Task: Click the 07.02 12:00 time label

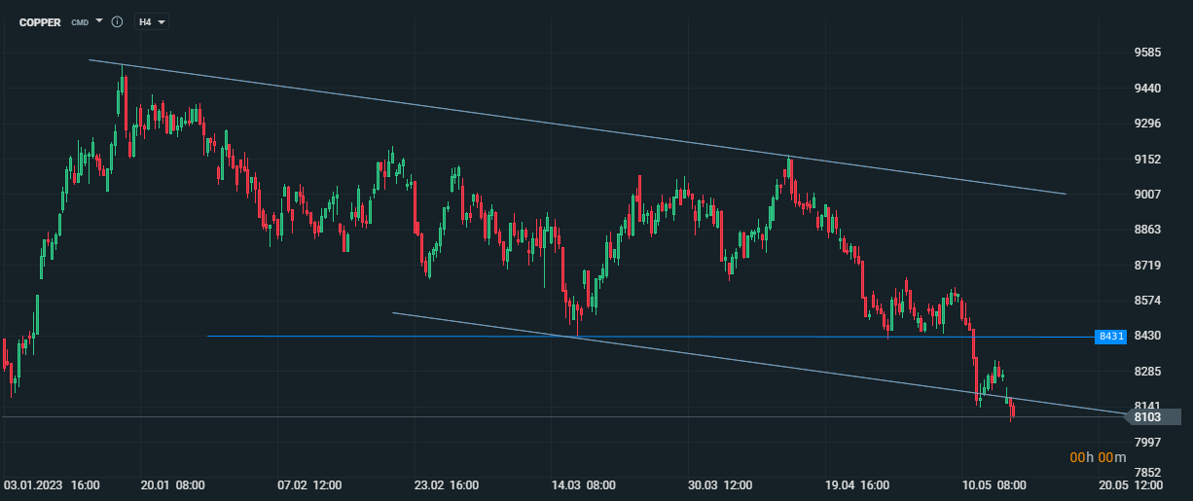Action: [310, 483]
